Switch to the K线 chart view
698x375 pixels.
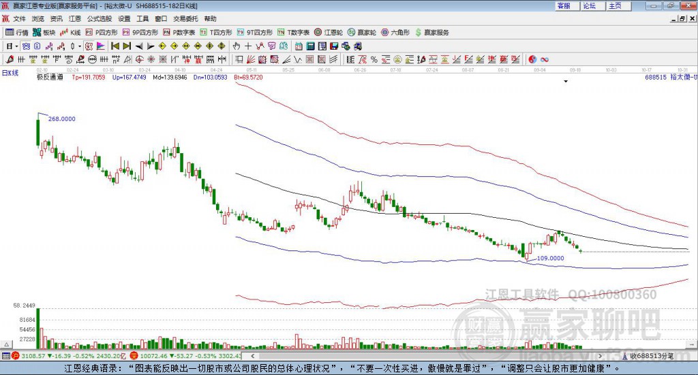[x=70, y=33]
